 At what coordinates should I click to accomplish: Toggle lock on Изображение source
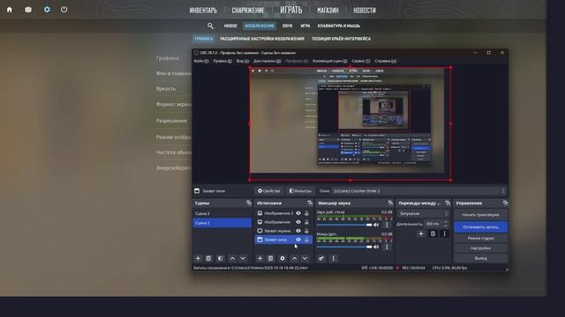click(306, 222)
